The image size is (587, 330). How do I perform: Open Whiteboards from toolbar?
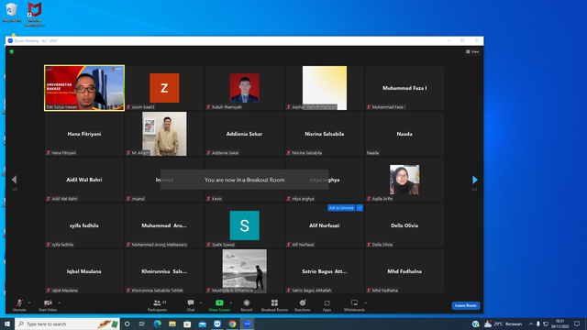tap(354, 305)
